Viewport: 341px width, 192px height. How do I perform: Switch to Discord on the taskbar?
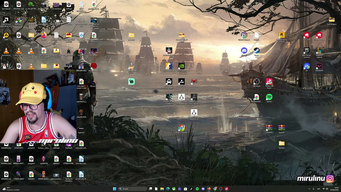(203, 189)
